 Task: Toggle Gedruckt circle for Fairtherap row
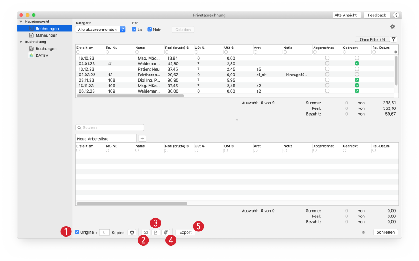tap(357, 74)
